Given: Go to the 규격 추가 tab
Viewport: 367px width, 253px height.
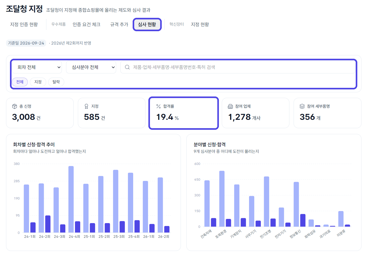Looking at the screenshot, I should click(119, 24).
